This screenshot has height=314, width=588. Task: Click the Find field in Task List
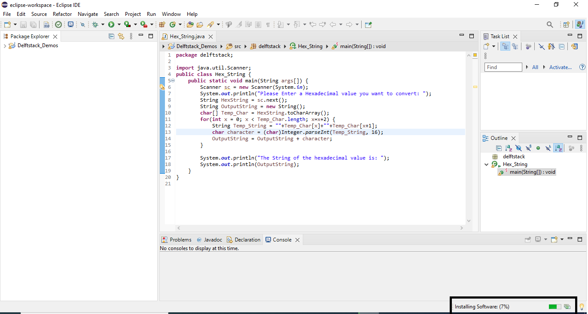coord(503,67)
